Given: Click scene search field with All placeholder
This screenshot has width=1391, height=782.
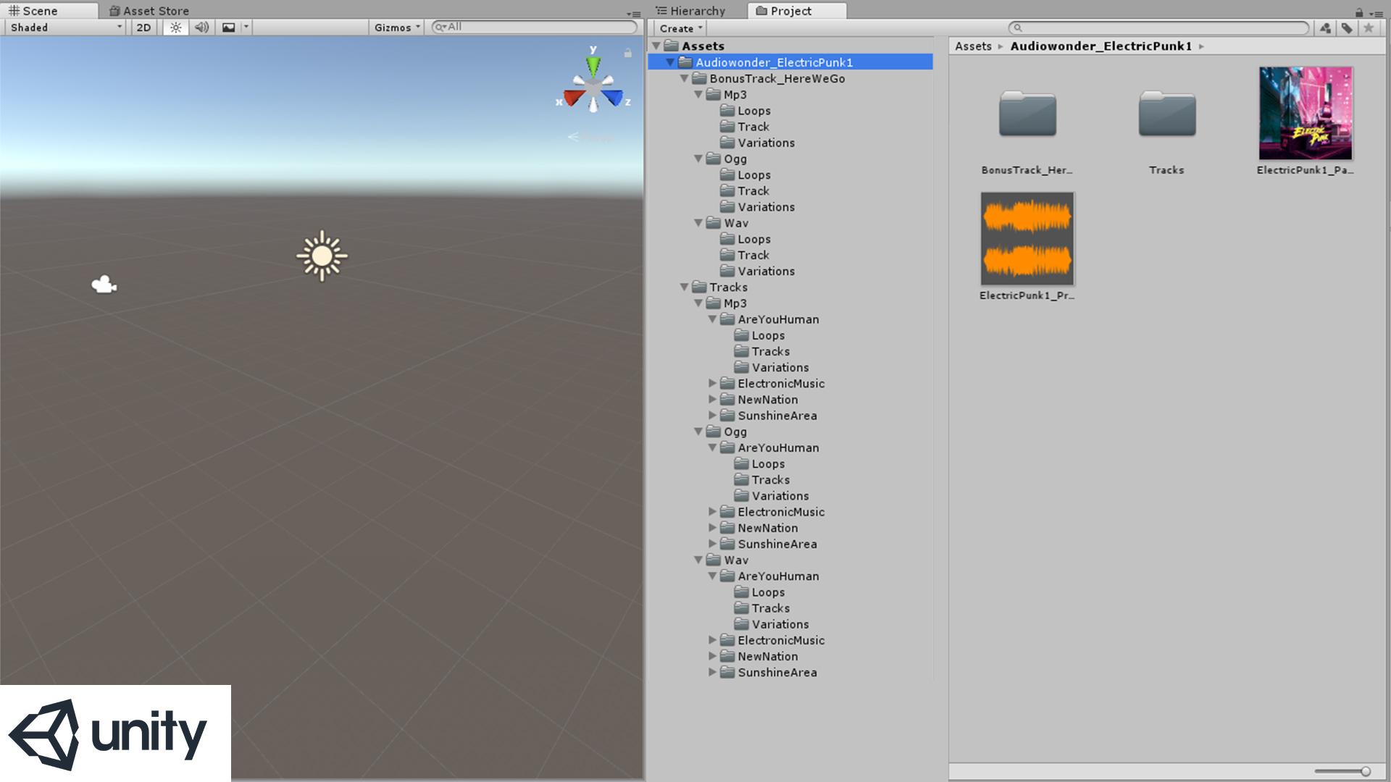Looking at the screenshot, I should [535, 27].
